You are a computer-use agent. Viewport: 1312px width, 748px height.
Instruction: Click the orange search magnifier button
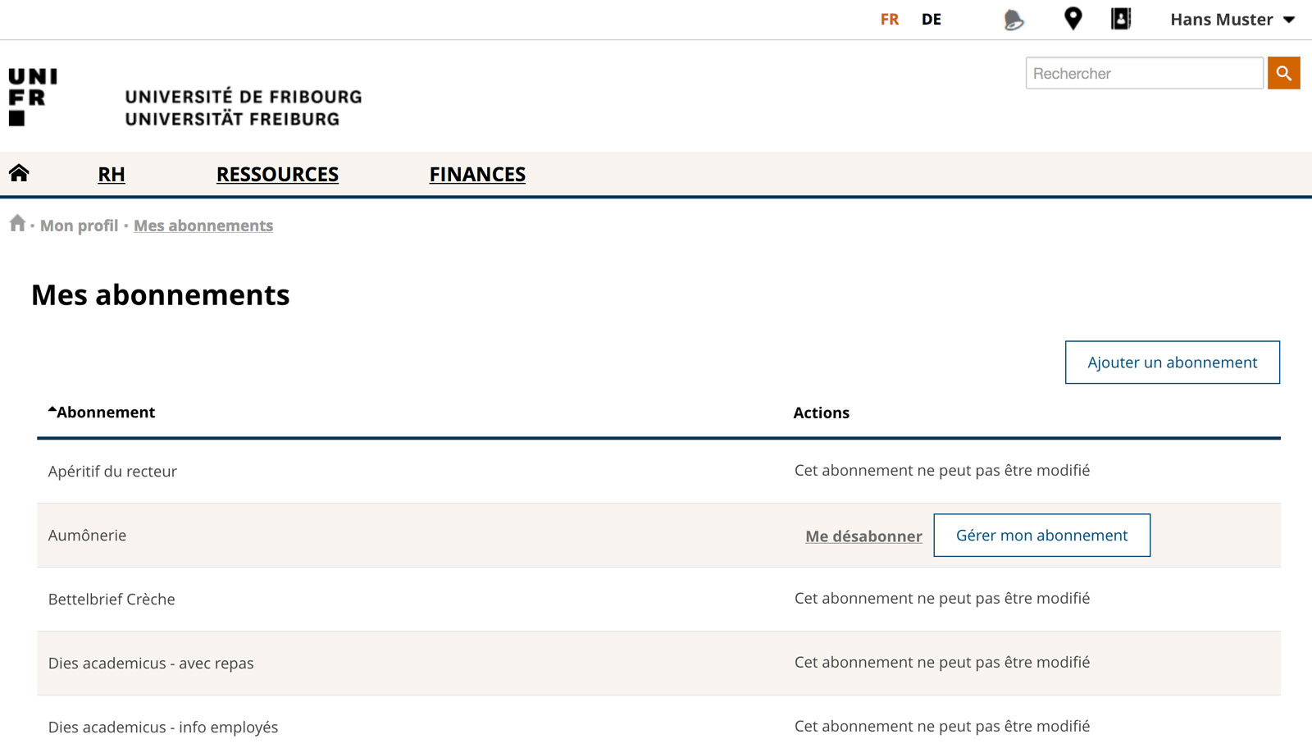coord(1283,73)
